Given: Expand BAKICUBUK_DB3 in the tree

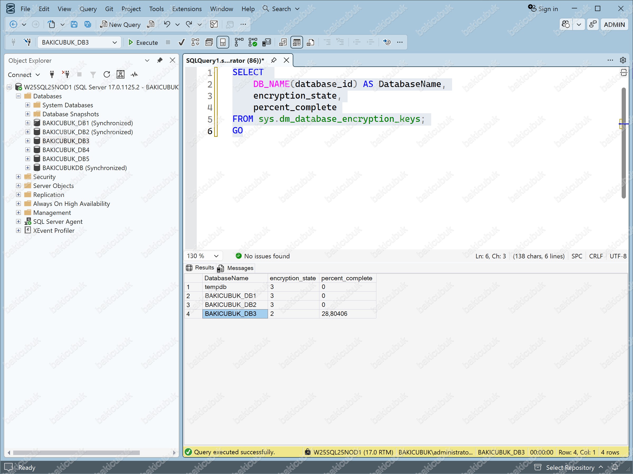Looking at the screenshot, I should tap(27, 141).
